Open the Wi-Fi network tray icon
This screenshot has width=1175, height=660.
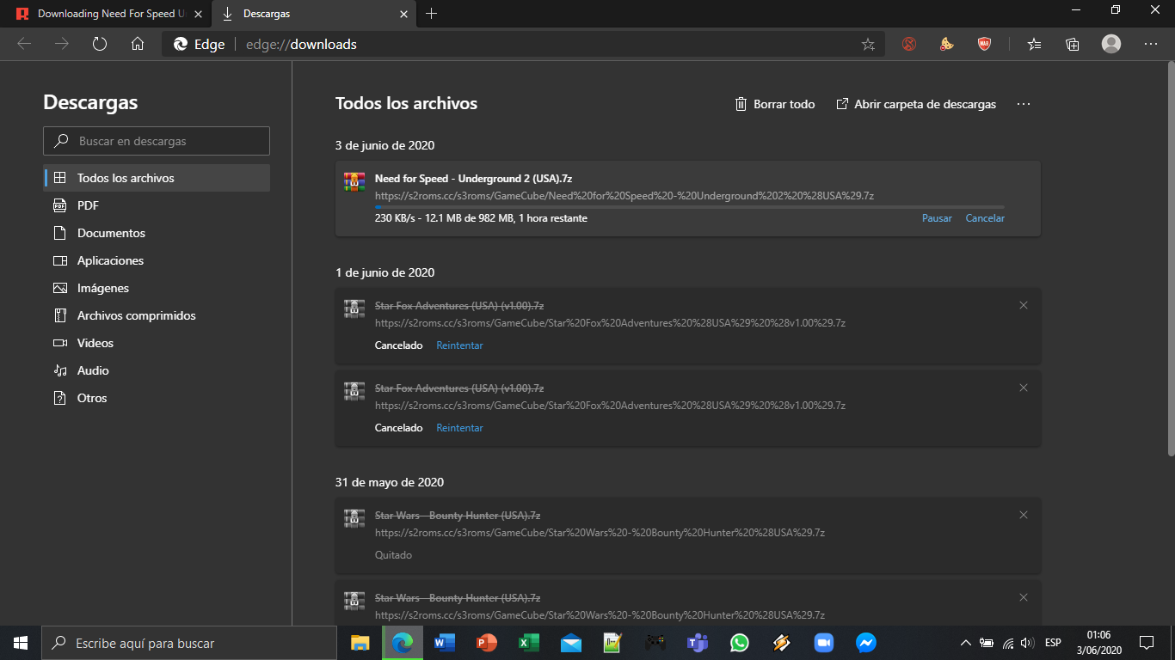(1008, 643)
